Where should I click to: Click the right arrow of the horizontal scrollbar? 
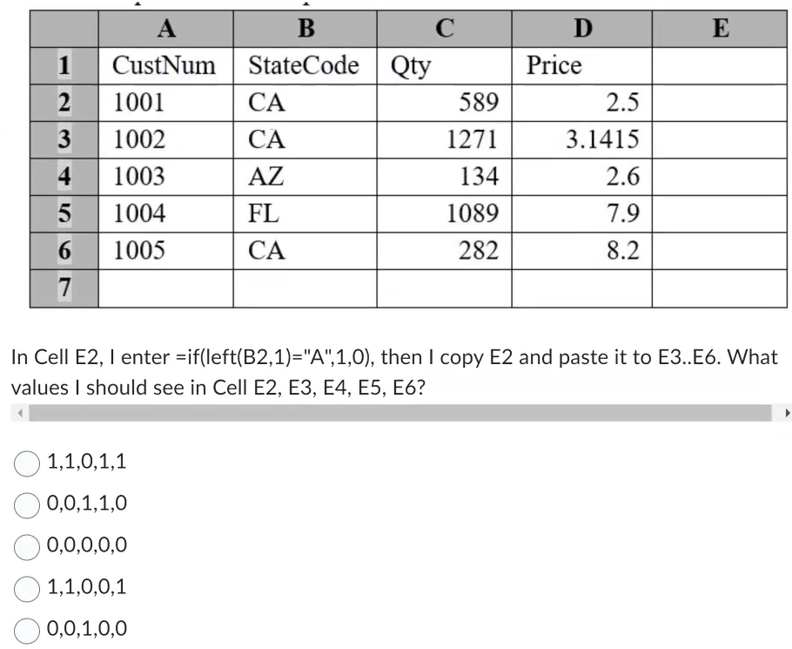coord(786,413)
